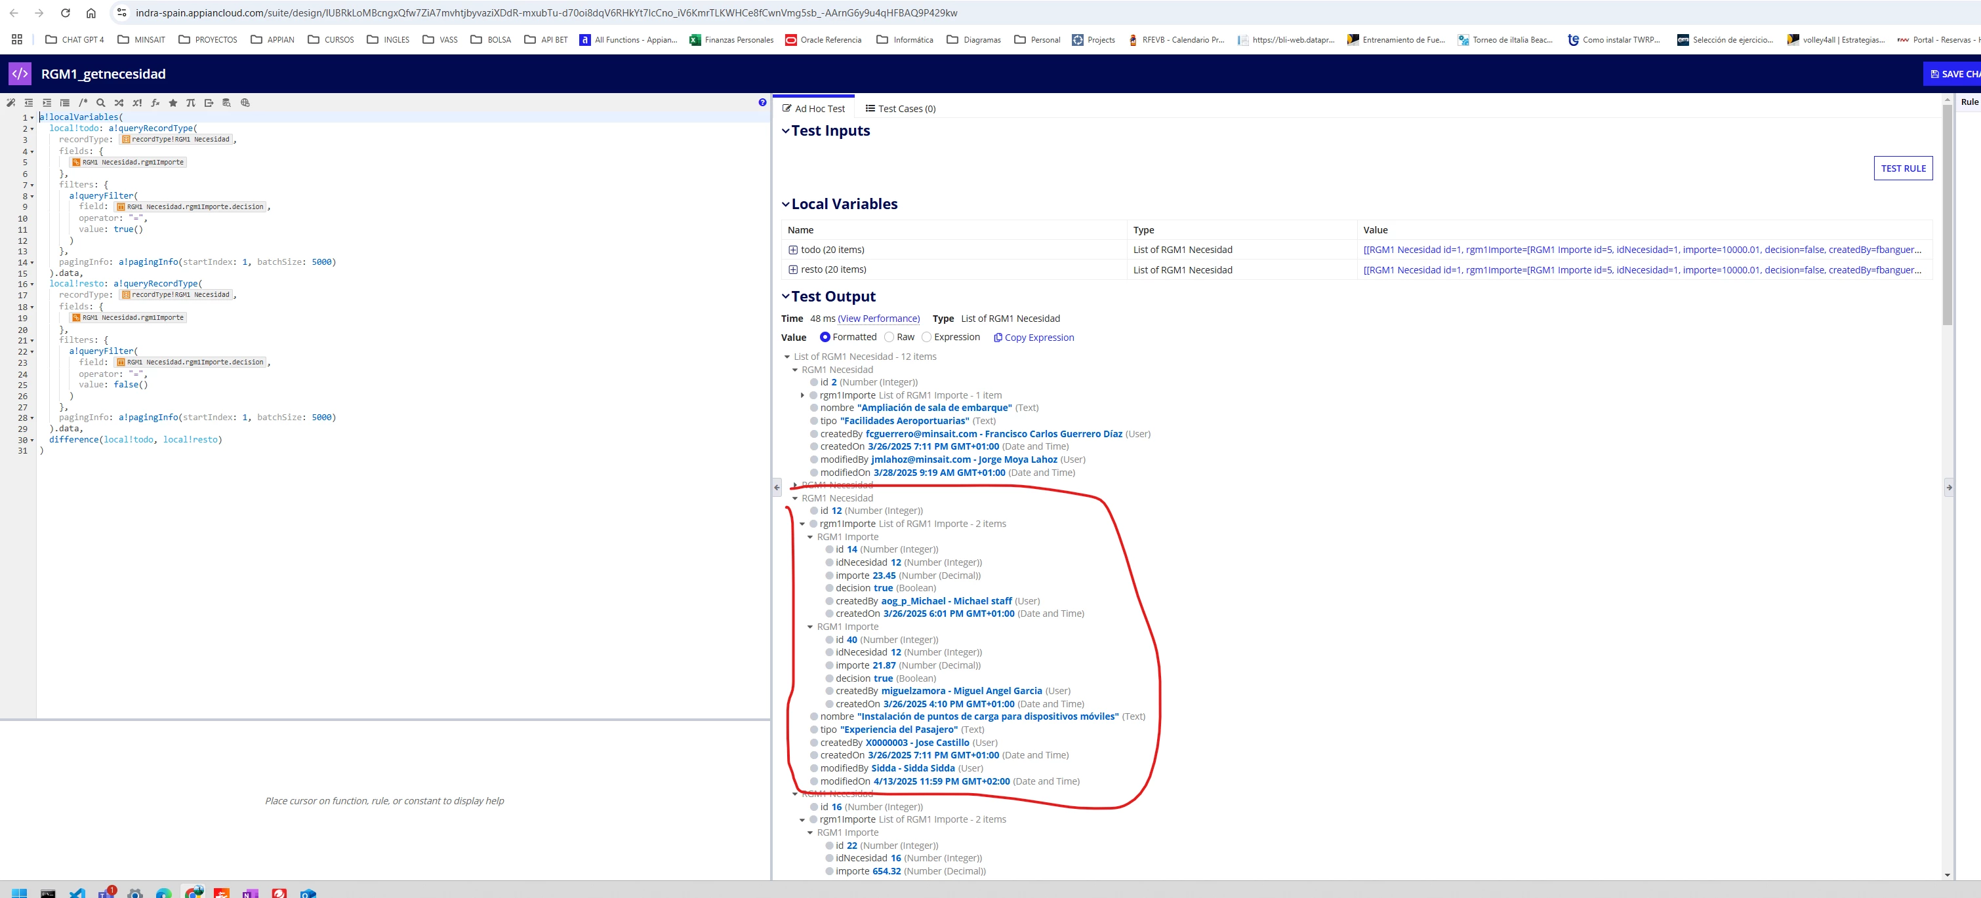Image resolution: width=1981 pixels, height=898 pixels.
Task: Switch to the Ad Hoc Test tab
Action: (x=813, y=108)
